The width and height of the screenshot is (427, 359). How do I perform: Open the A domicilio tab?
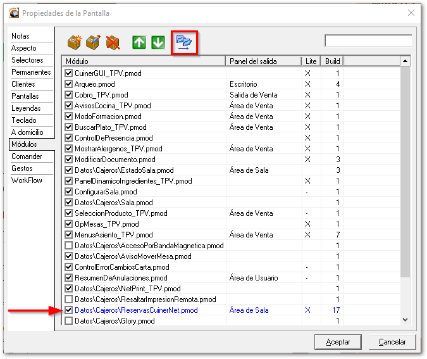coord(32,132)
